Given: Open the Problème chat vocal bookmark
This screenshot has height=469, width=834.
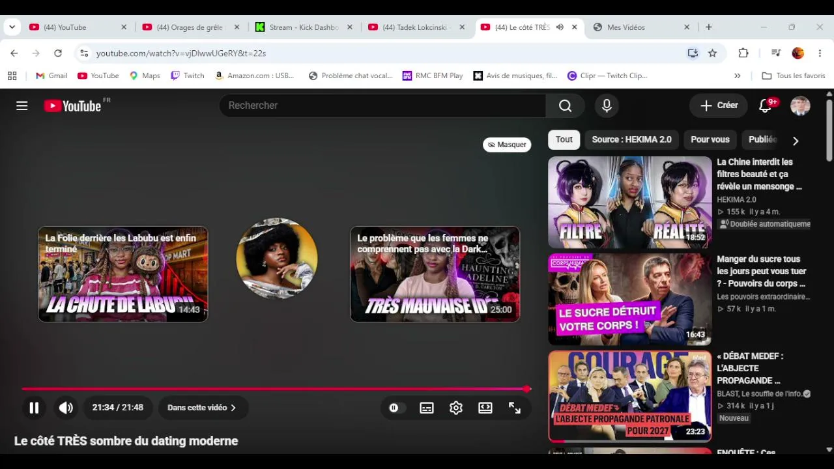Looking at the screenshot, I should (x=351, y=76).
